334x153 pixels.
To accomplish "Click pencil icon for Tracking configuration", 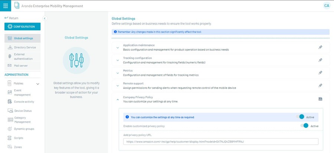I will pos(320,60).
